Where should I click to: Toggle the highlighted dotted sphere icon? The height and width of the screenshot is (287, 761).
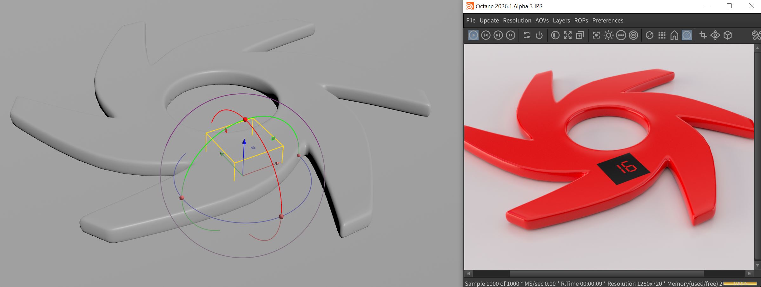(x=686, y=35)
